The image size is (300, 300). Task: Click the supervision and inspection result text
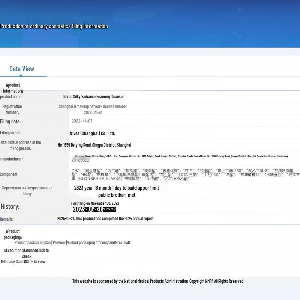coord(117,191)
